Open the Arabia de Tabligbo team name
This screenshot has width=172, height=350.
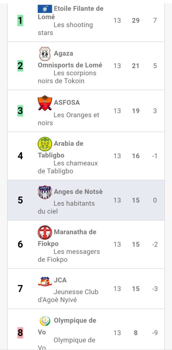point(61,149)
